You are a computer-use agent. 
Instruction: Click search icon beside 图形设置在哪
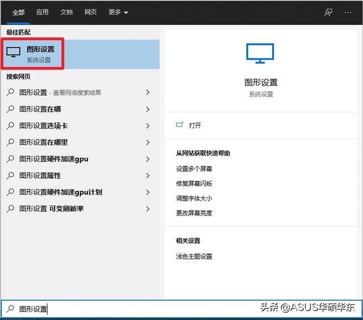point(10,109)
